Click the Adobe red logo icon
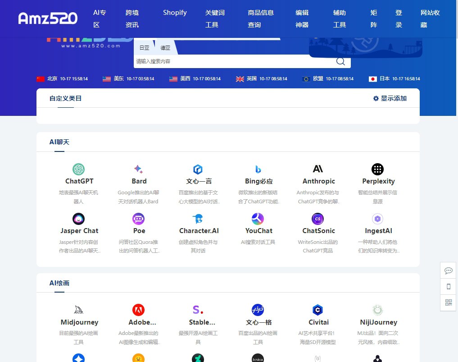The width and height of the screenshot is (458, 362). tap(138, 310)
